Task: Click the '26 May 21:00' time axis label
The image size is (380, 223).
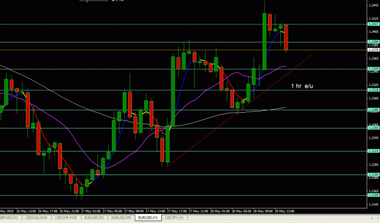Action: click(x=69, y=211)
